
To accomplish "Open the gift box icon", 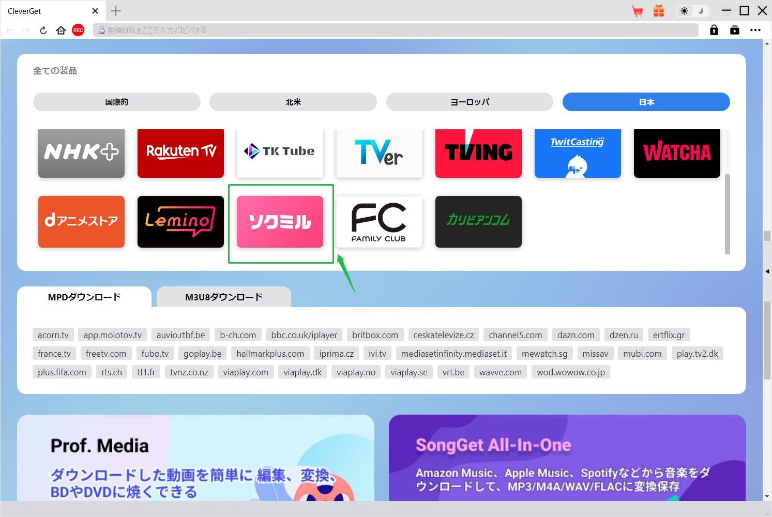I will point(659,11).
